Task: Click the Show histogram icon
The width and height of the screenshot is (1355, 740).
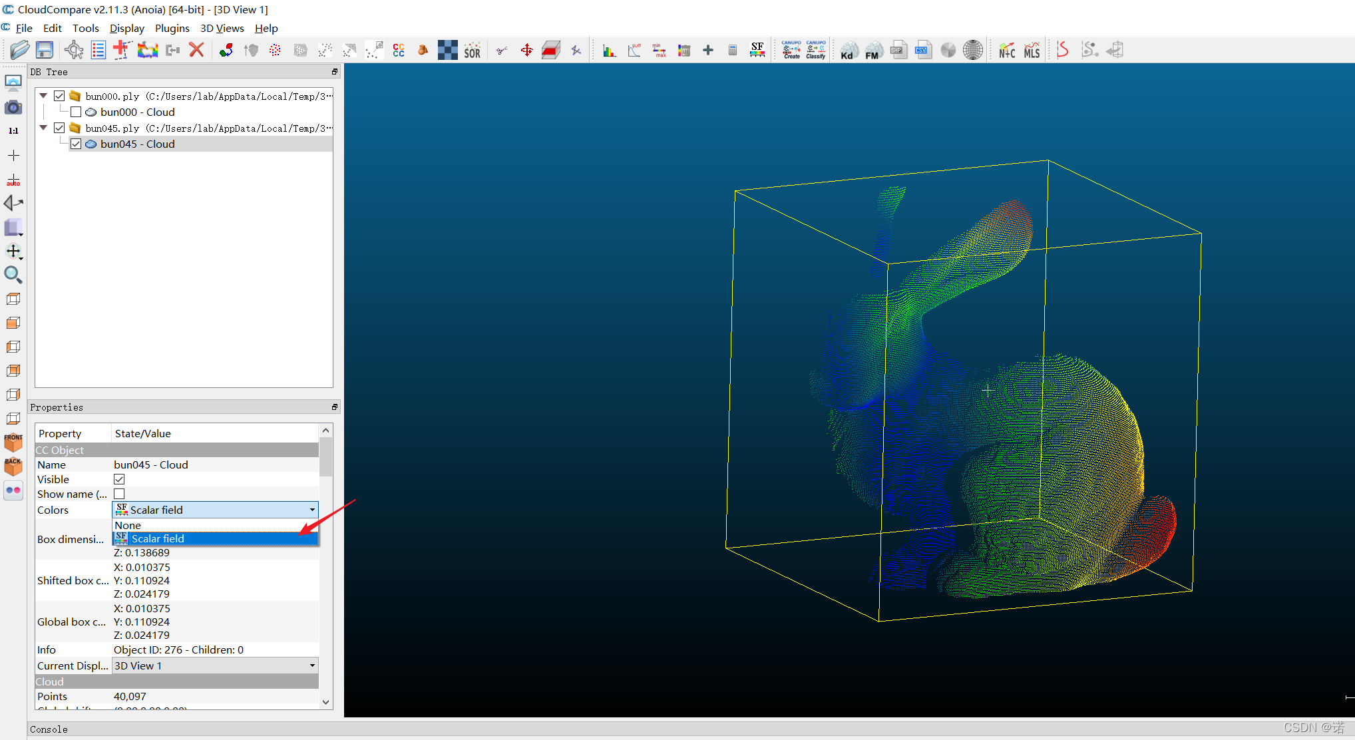Action: (x=609, y=51)
